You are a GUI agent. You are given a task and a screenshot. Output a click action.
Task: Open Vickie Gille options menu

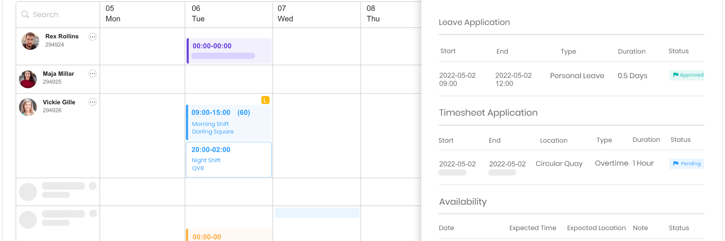coord(92,102)
